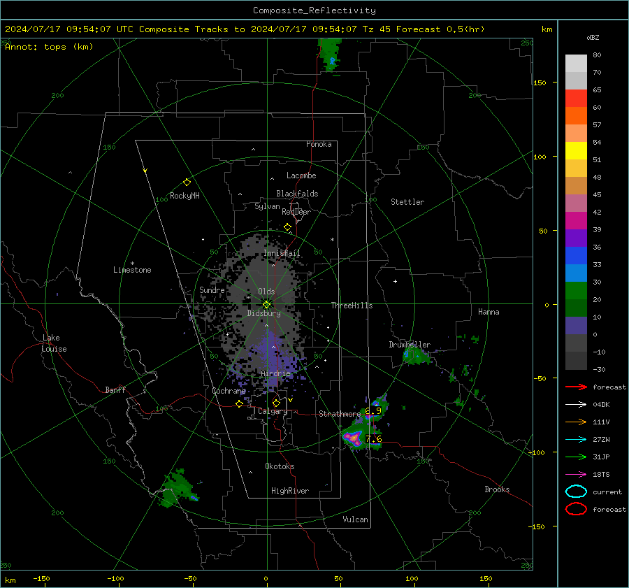The width and height of the screenshot is (629, 588).
Task: Click the magenta swatch between 42 and 39
Action: (x=576, y=221)
